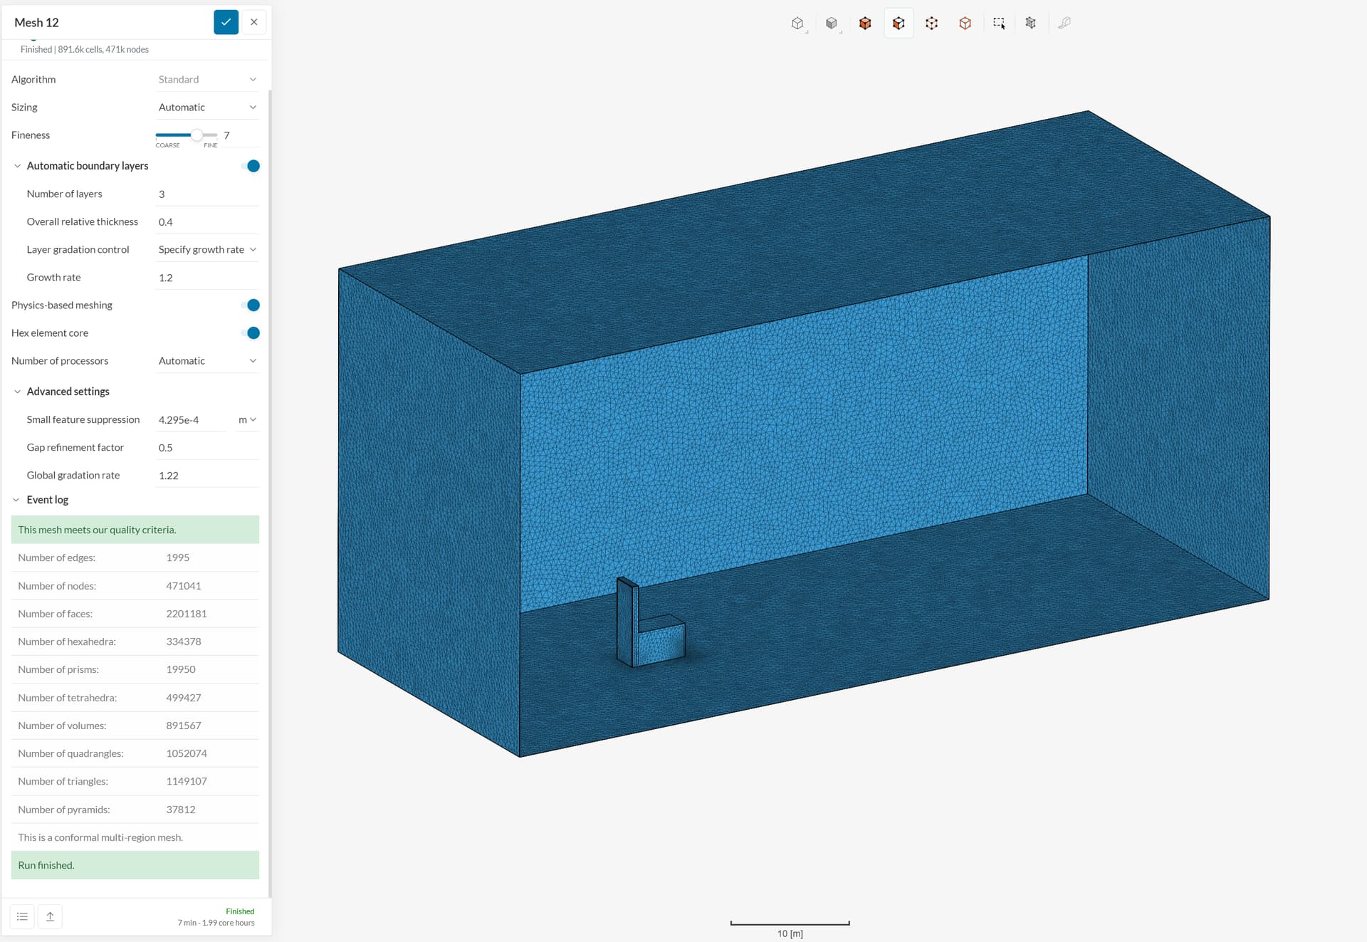1367x942 pixels.
Task: Turn off Hex element core
Action: 251,333
